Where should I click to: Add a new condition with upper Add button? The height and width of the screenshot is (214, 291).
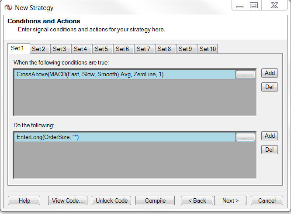pos(270,73)
